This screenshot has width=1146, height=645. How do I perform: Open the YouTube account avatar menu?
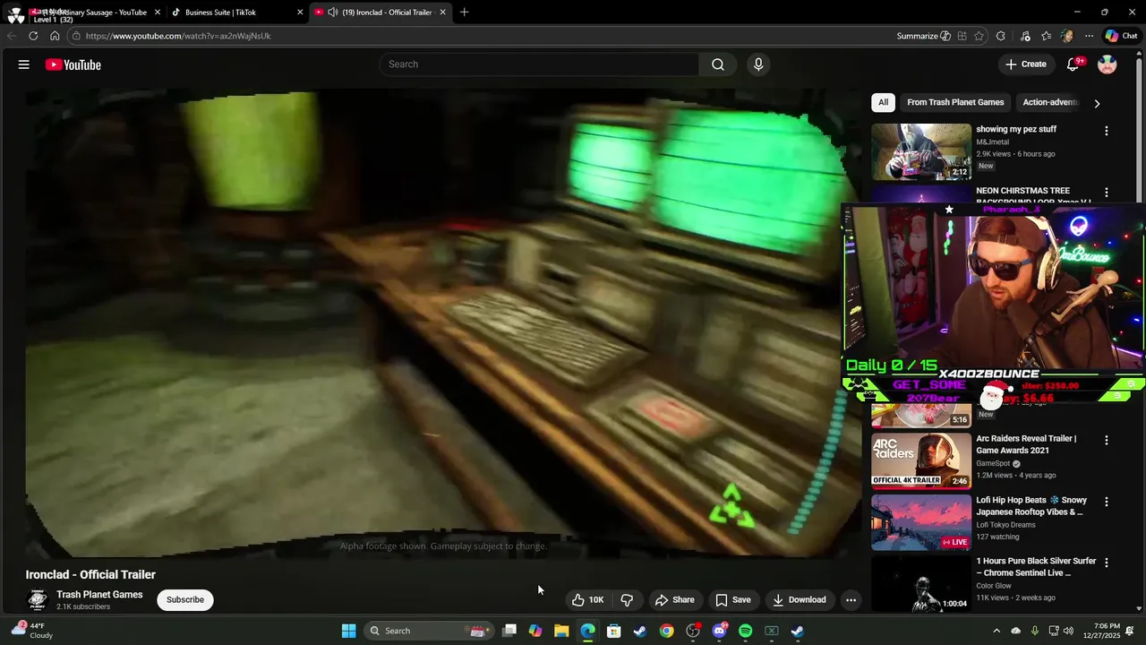coord(1108,64)
